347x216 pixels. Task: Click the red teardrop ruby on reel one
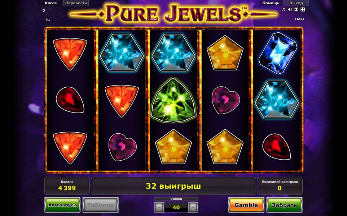70,100
